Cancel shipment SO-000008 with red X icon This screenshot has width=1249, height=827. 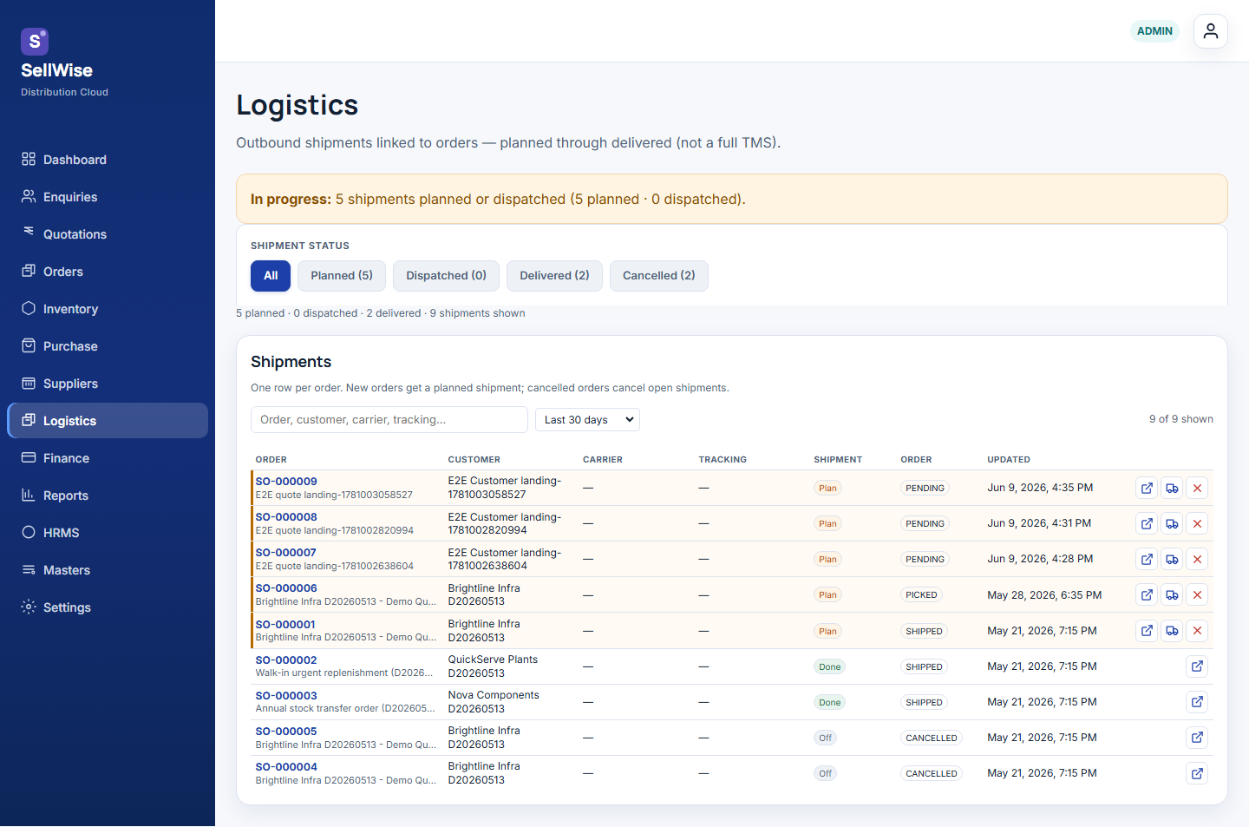click(1197, 523)
